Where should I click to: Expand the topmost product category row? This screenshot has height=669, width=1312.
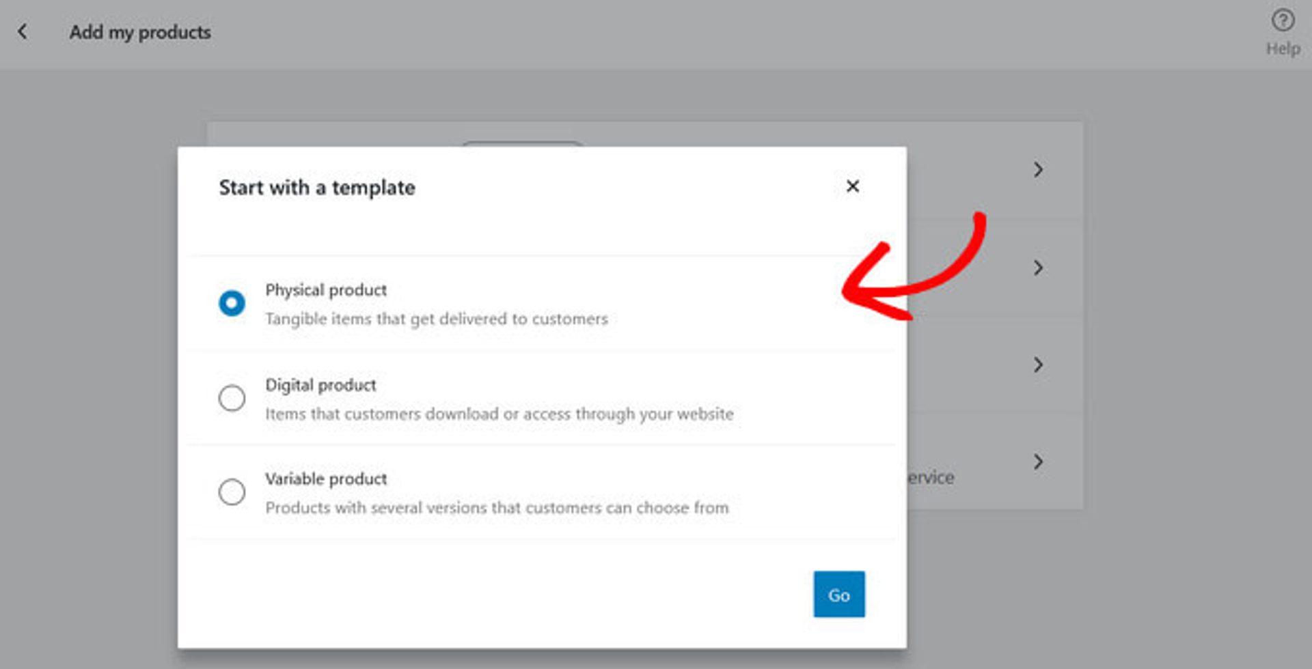[x=1037, y=169]
